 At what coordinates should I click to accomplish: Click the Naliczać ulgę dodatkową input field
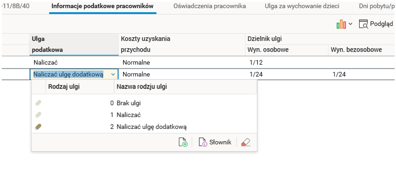[x=69, y=75]
